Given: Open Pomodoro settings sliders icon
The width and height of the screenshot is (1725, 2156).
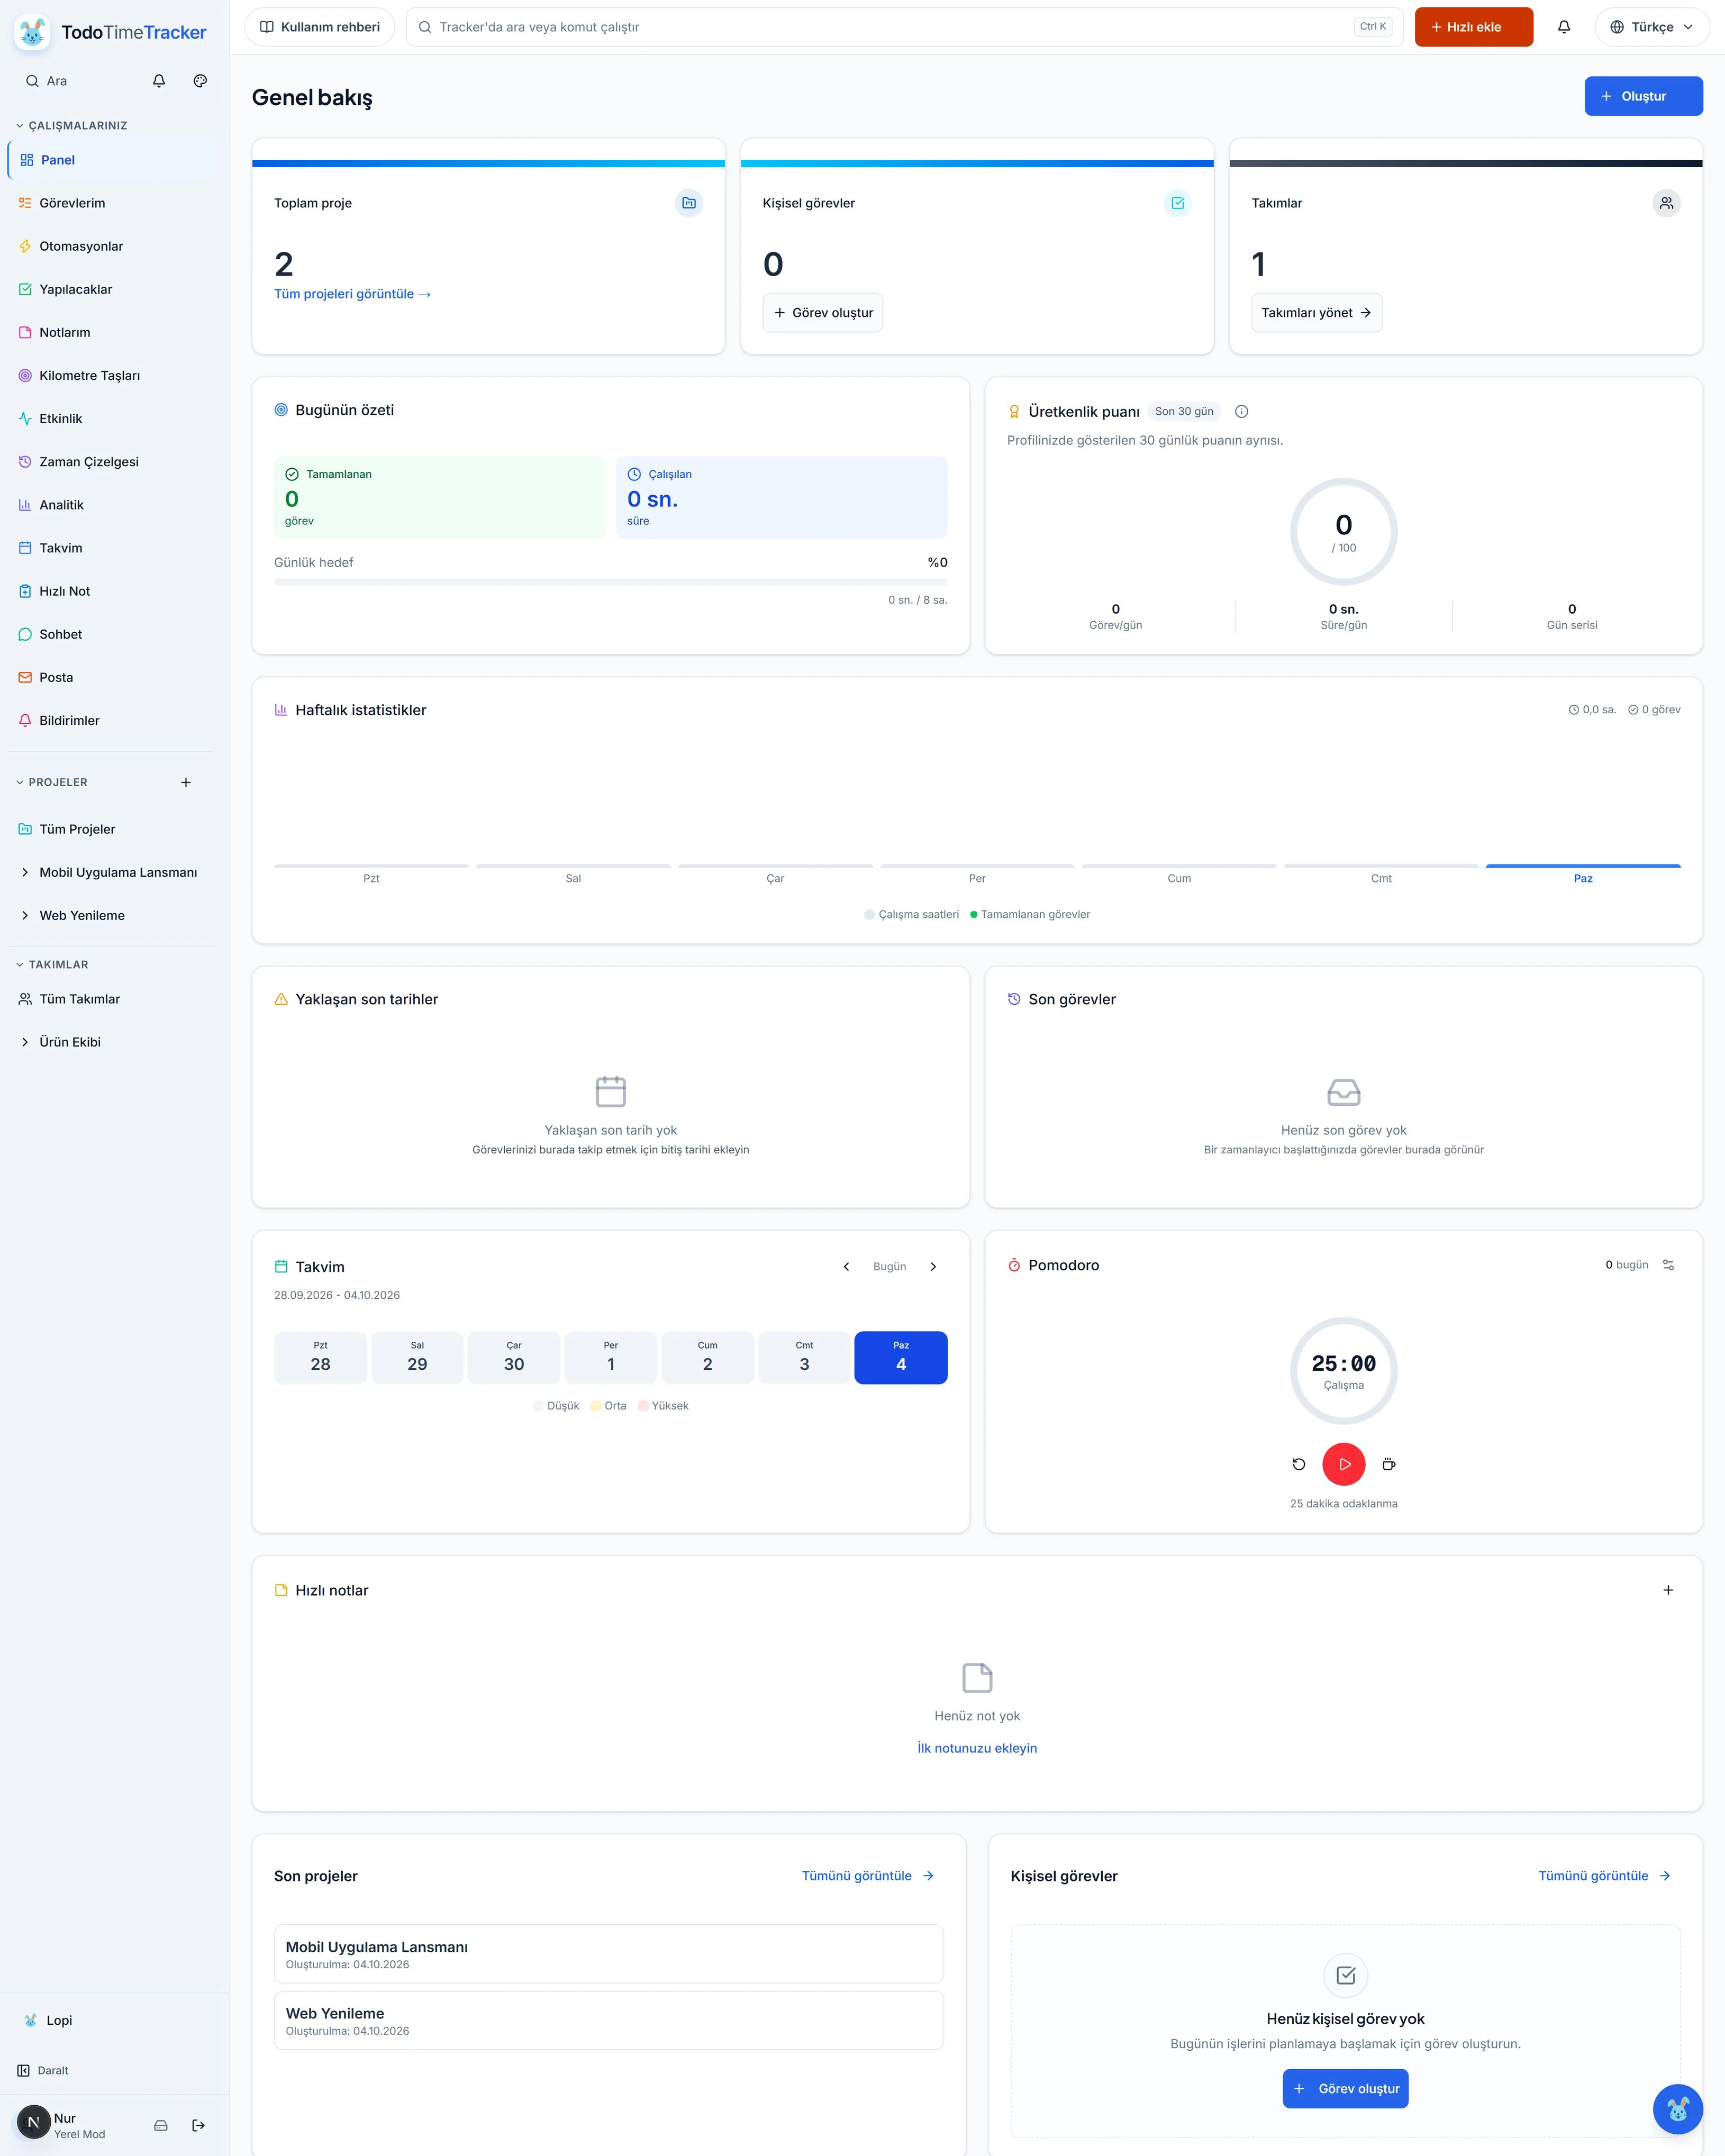Looking at the screenshot, I should (x=1668, y=1265).
